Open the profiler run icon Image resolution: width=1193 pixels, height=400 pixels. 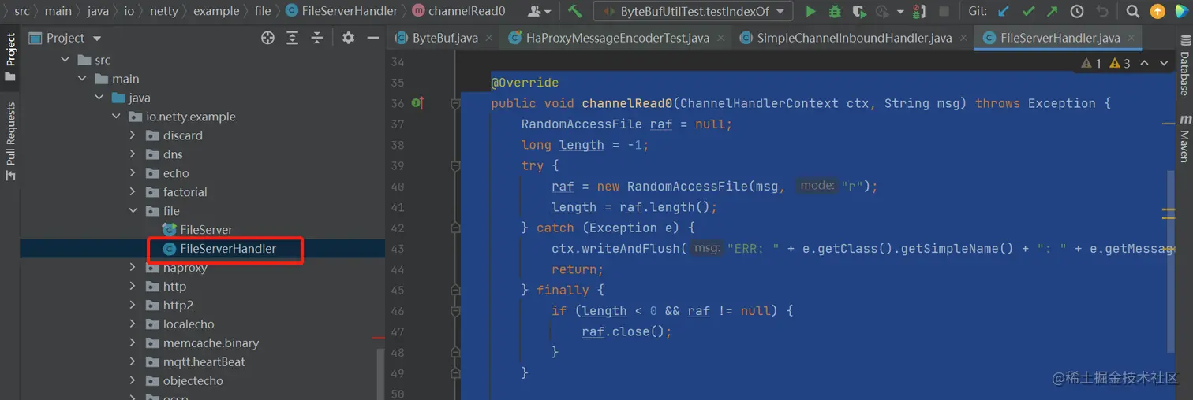pos(883,11)
